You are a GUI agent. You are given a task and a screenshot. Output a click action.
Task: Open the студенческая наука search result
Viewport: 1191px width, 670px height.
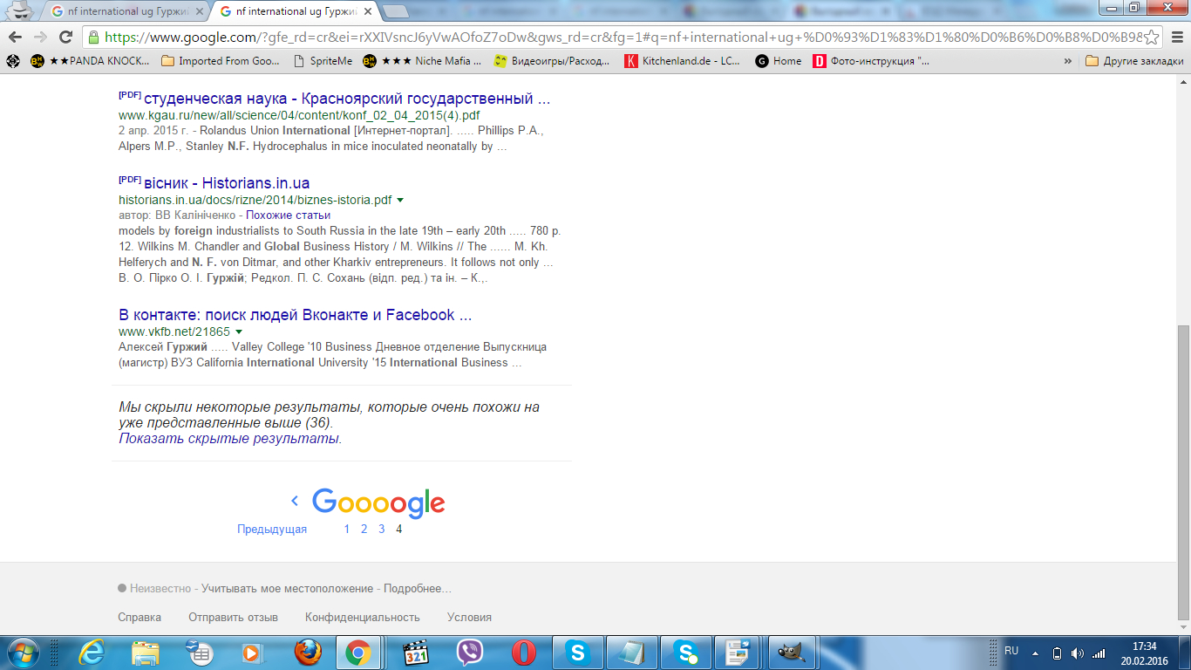coord(347,99)
